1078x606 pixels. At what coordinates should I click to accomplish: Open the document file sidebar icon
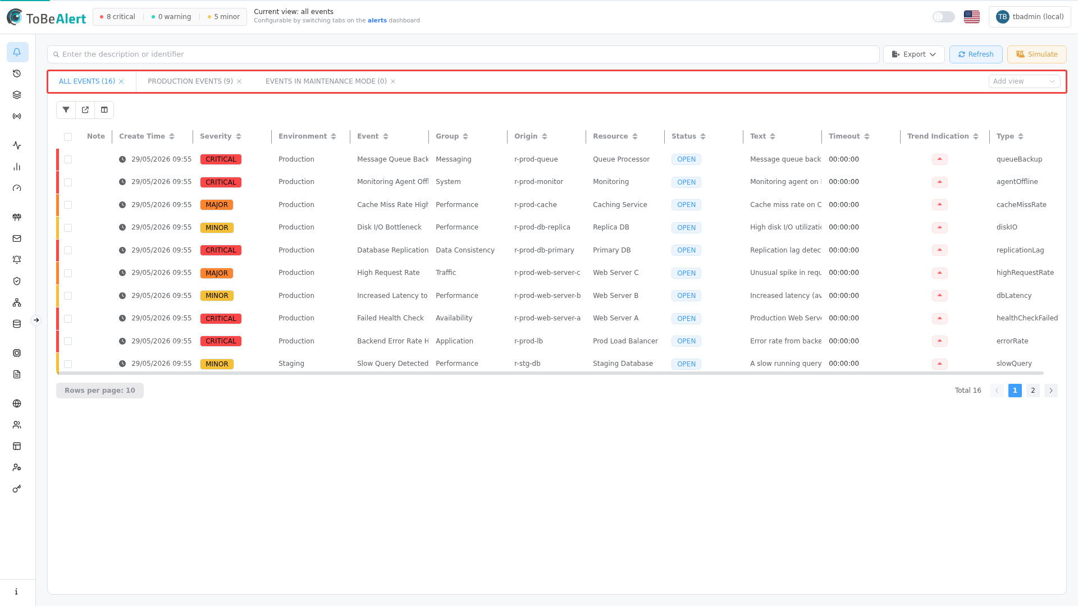click(x=17, y=374)
